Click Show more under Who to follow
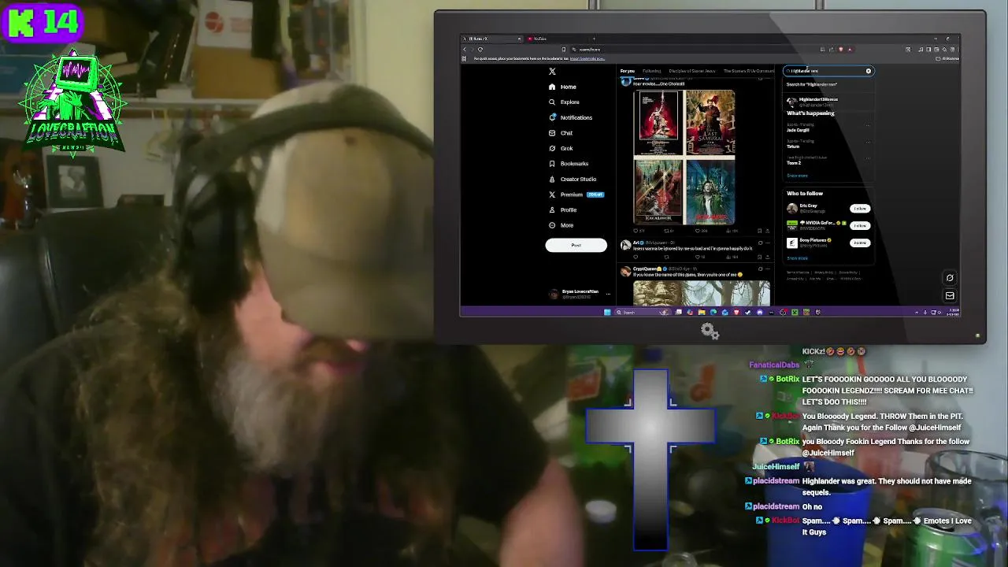The height and width of the screenshot is (567, 1008). (797, 258)
